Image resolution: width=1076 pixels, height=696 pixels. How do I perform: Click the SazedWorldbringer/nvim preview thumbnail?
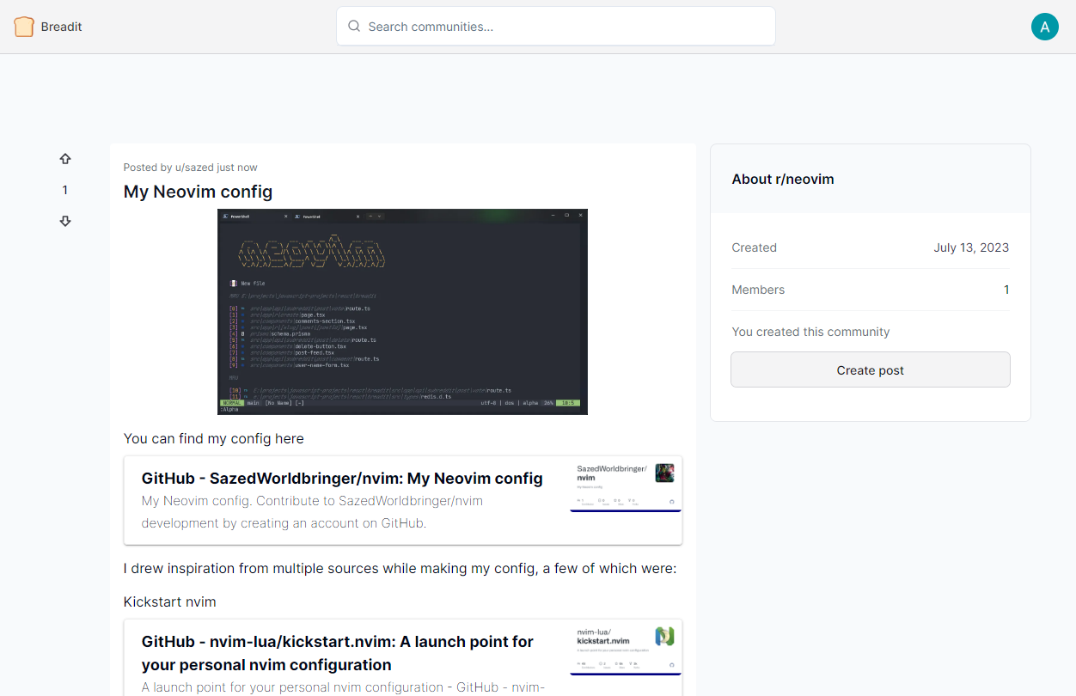(x=626, y=485)
